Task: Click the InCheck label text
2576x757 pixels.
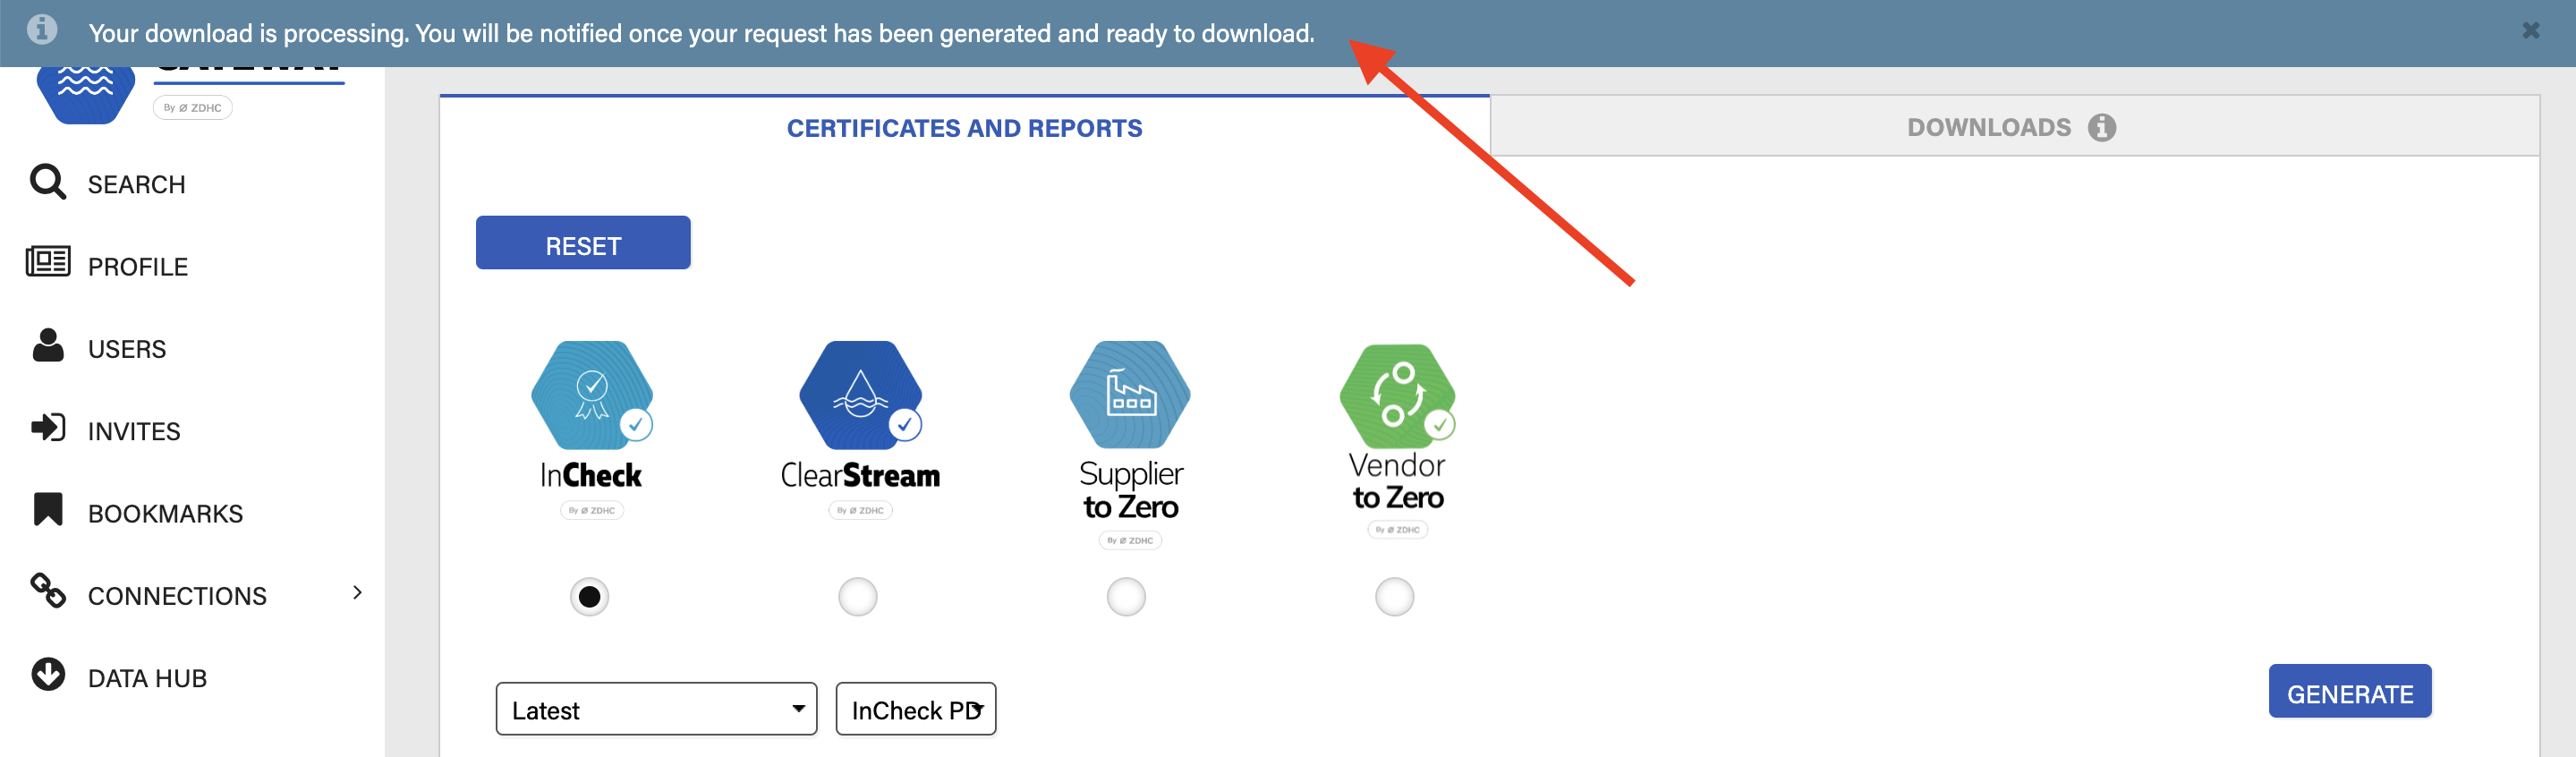Action: pyautogui.click(x=590, y=475)
